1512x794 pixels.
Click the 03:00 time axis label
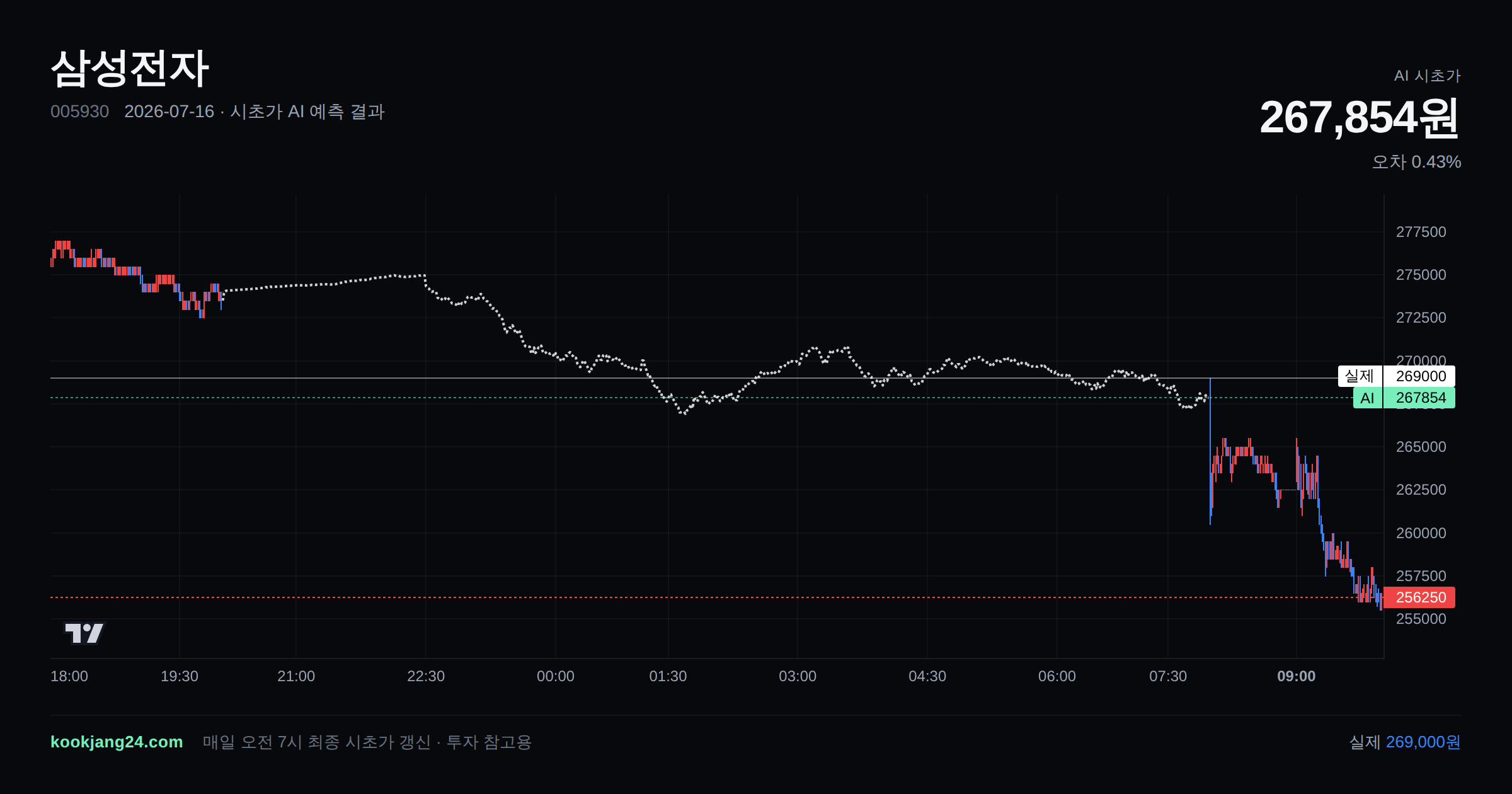798,676
